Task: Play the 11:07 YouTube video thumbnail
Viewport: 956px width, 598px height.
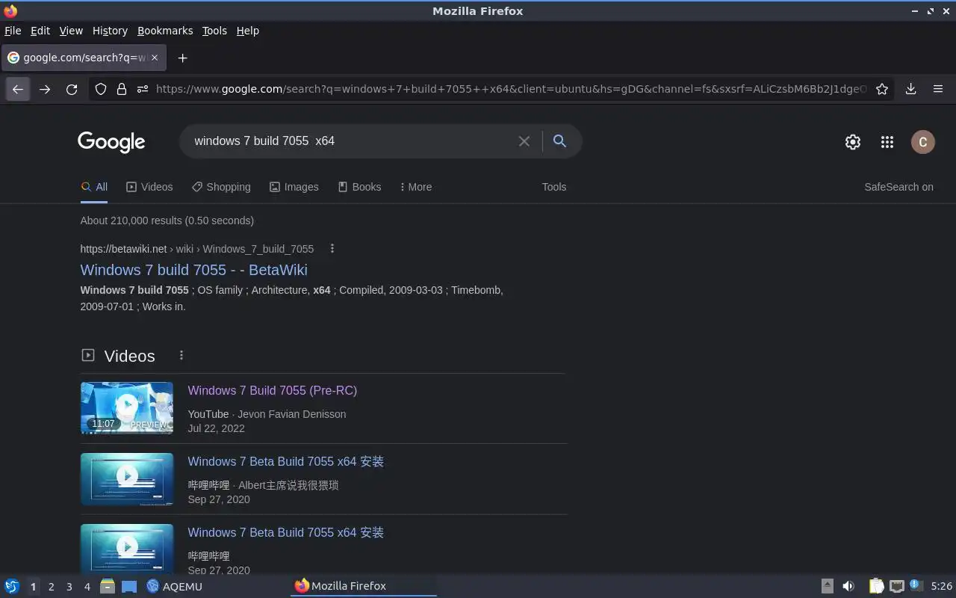Action: (x=127, y=408)
